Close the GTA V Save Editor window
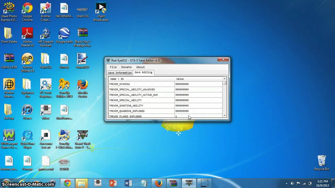The width and height of the screenshot is (335, 188). coord(223,59)
